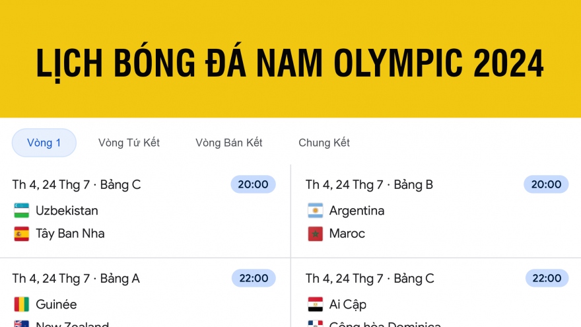This screenshot has height=327, width=581.
Task: Click the Guinea flag beside Guinée
Action: point(22,305)
